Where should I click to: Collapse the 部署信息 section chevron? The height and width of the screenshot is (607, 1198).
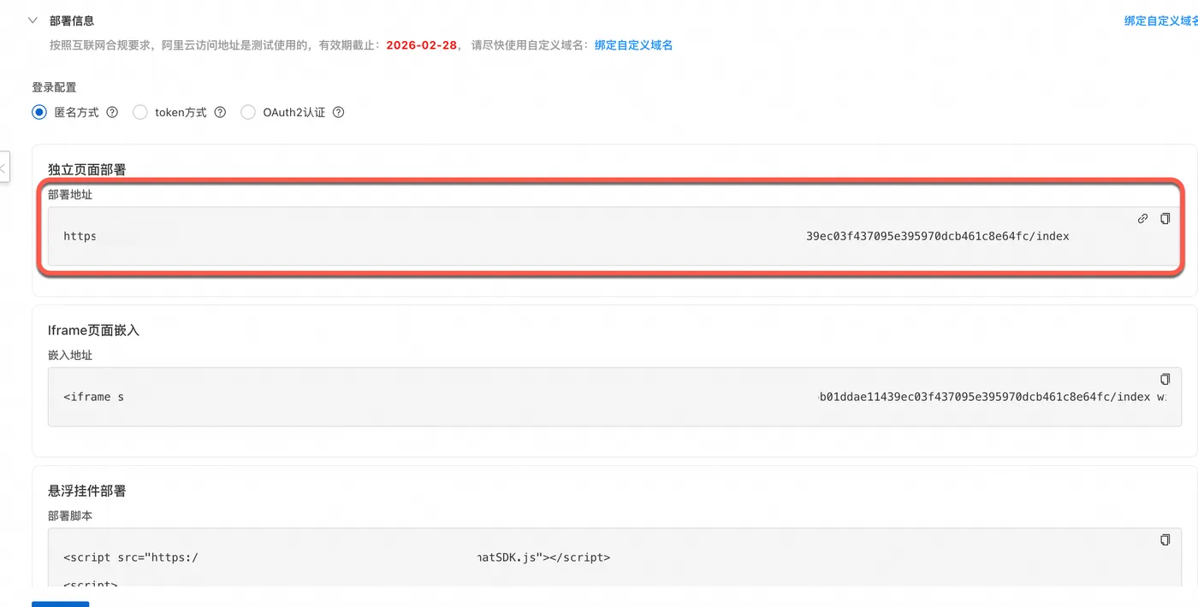(x=33, y=21)
